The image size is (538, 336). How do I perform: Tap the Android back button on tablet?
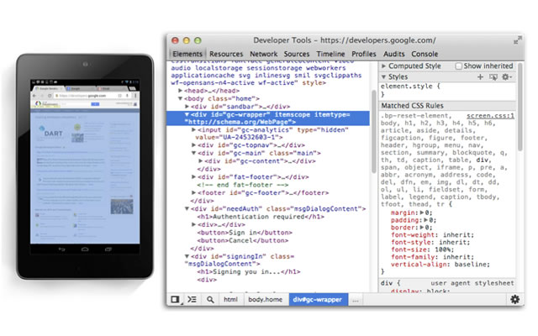point(61,249)
